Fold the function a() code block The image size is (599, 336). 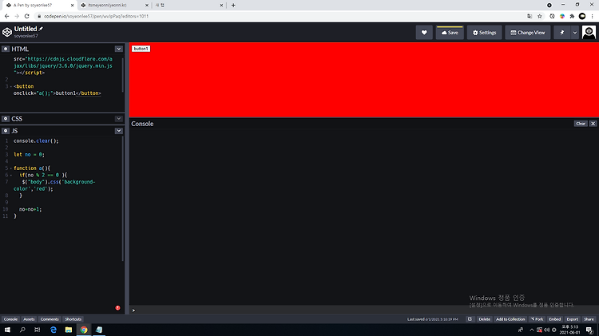click(10, 168)
